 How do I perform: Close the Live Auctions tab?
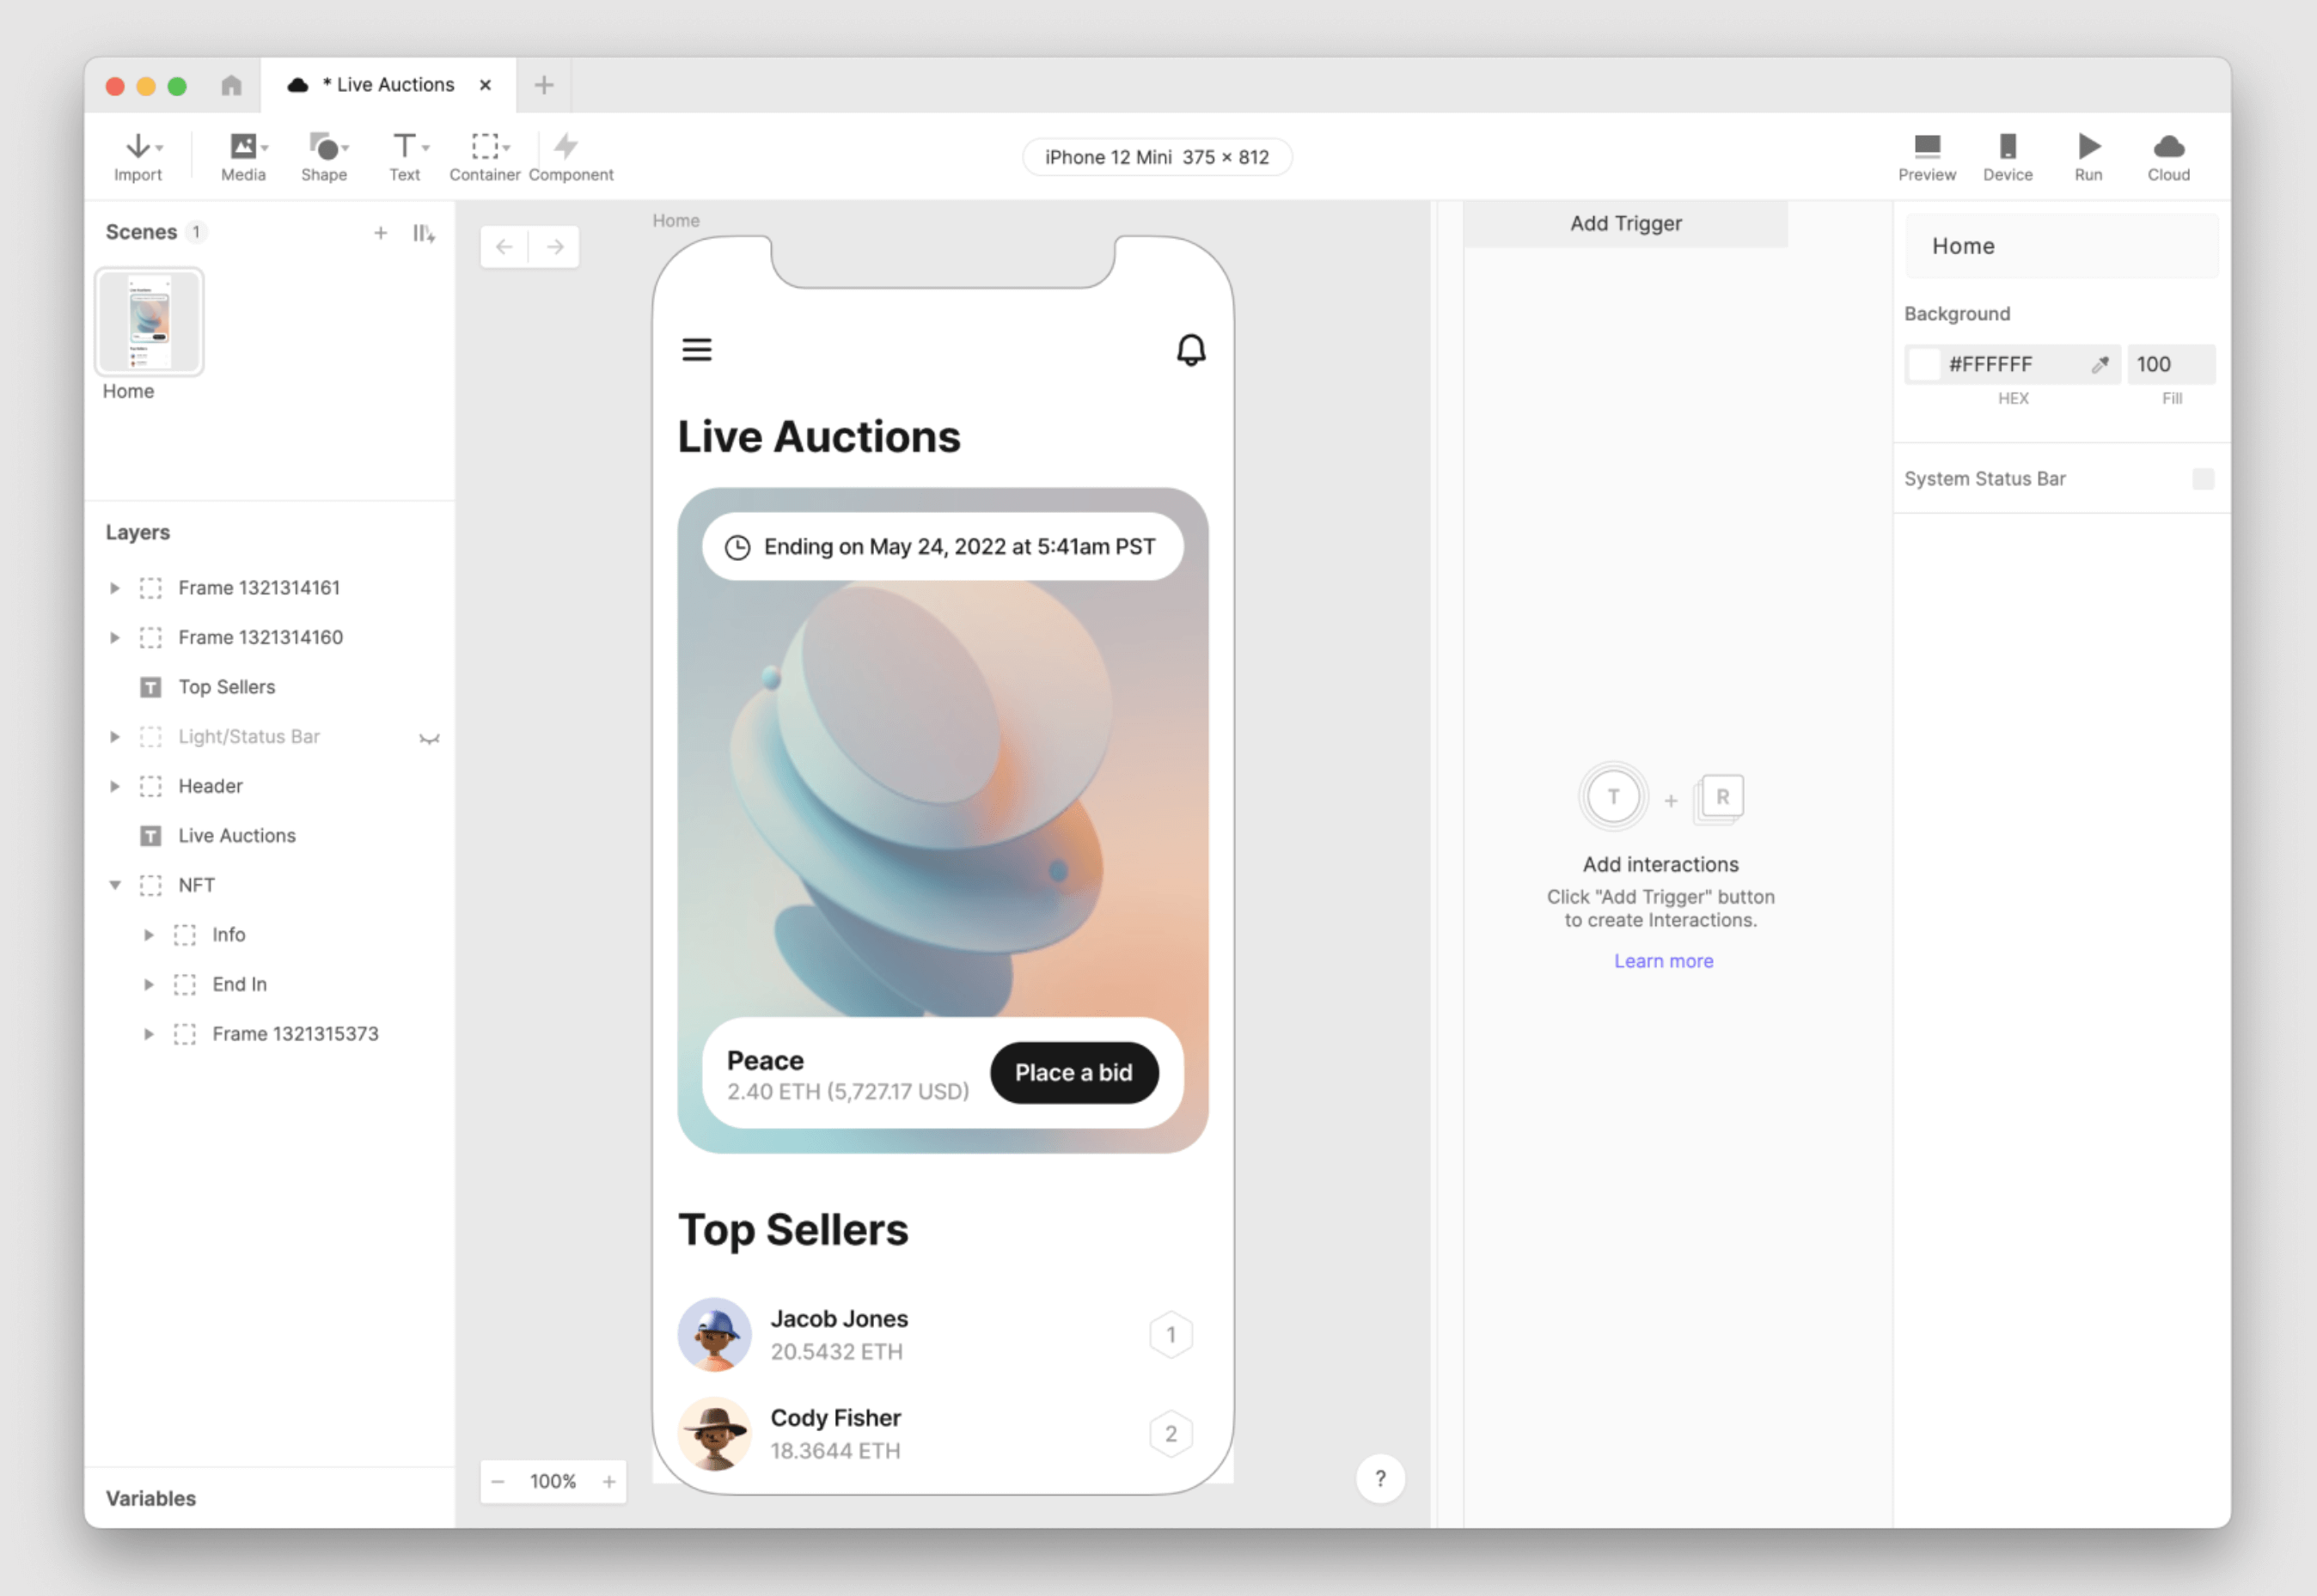click(x=486, y=85)
